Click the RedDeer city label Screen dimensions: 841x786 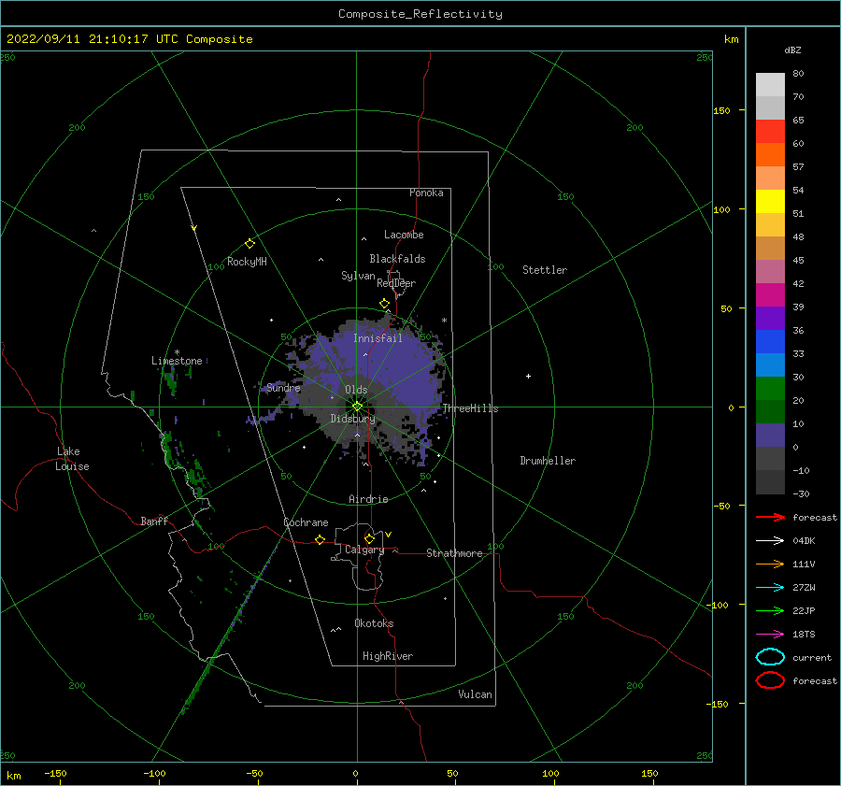tap(396, 283)
